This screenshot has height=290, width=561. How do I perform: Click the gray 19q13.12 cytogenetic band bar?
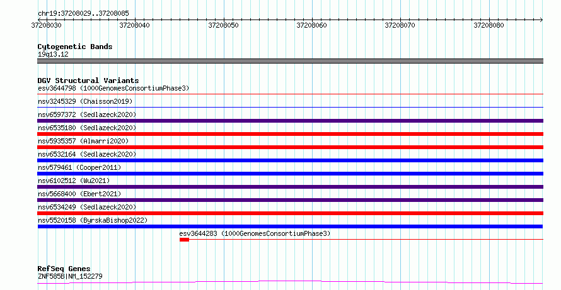coord(290,61)
